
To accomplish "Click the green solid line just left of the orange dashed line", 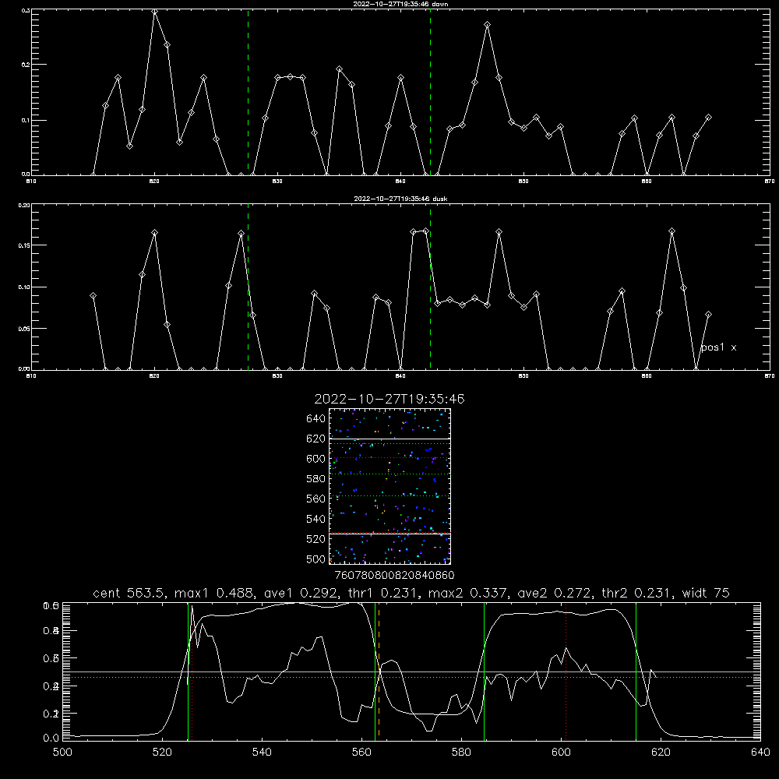I will coord(375,671).
